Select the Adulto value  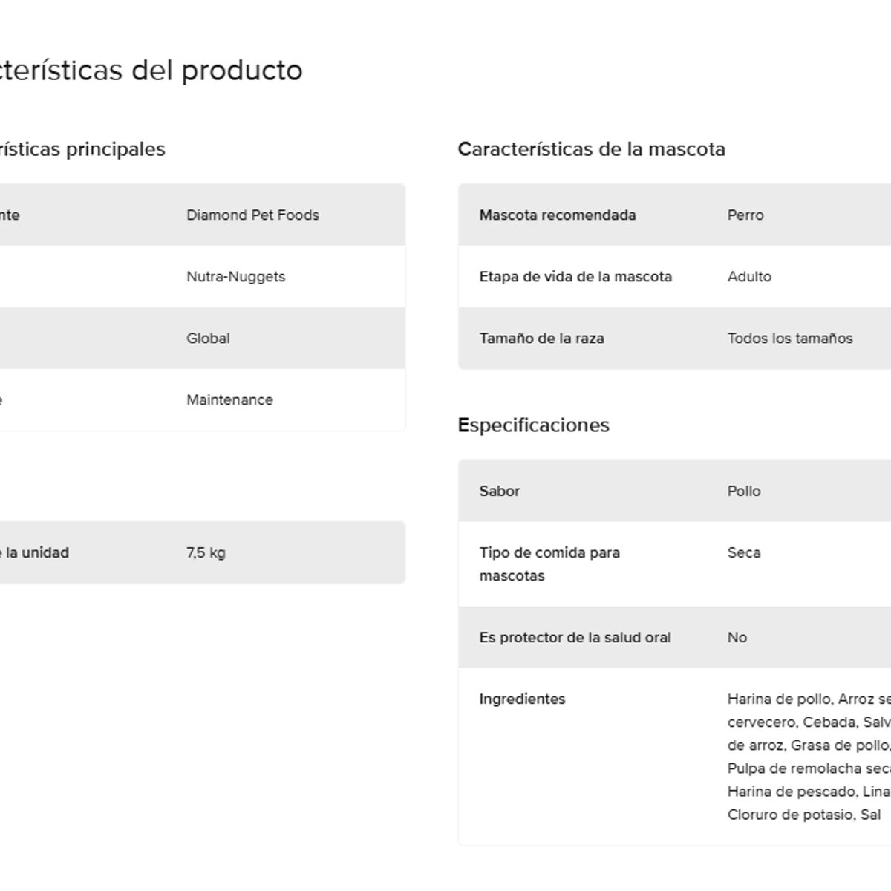point(749,276)
